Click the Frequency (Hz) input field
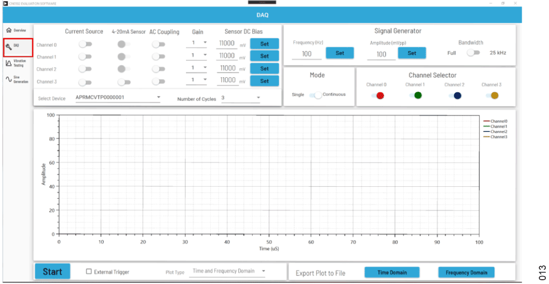The height and width of the screenshot is (284, 549). point(307,54)
